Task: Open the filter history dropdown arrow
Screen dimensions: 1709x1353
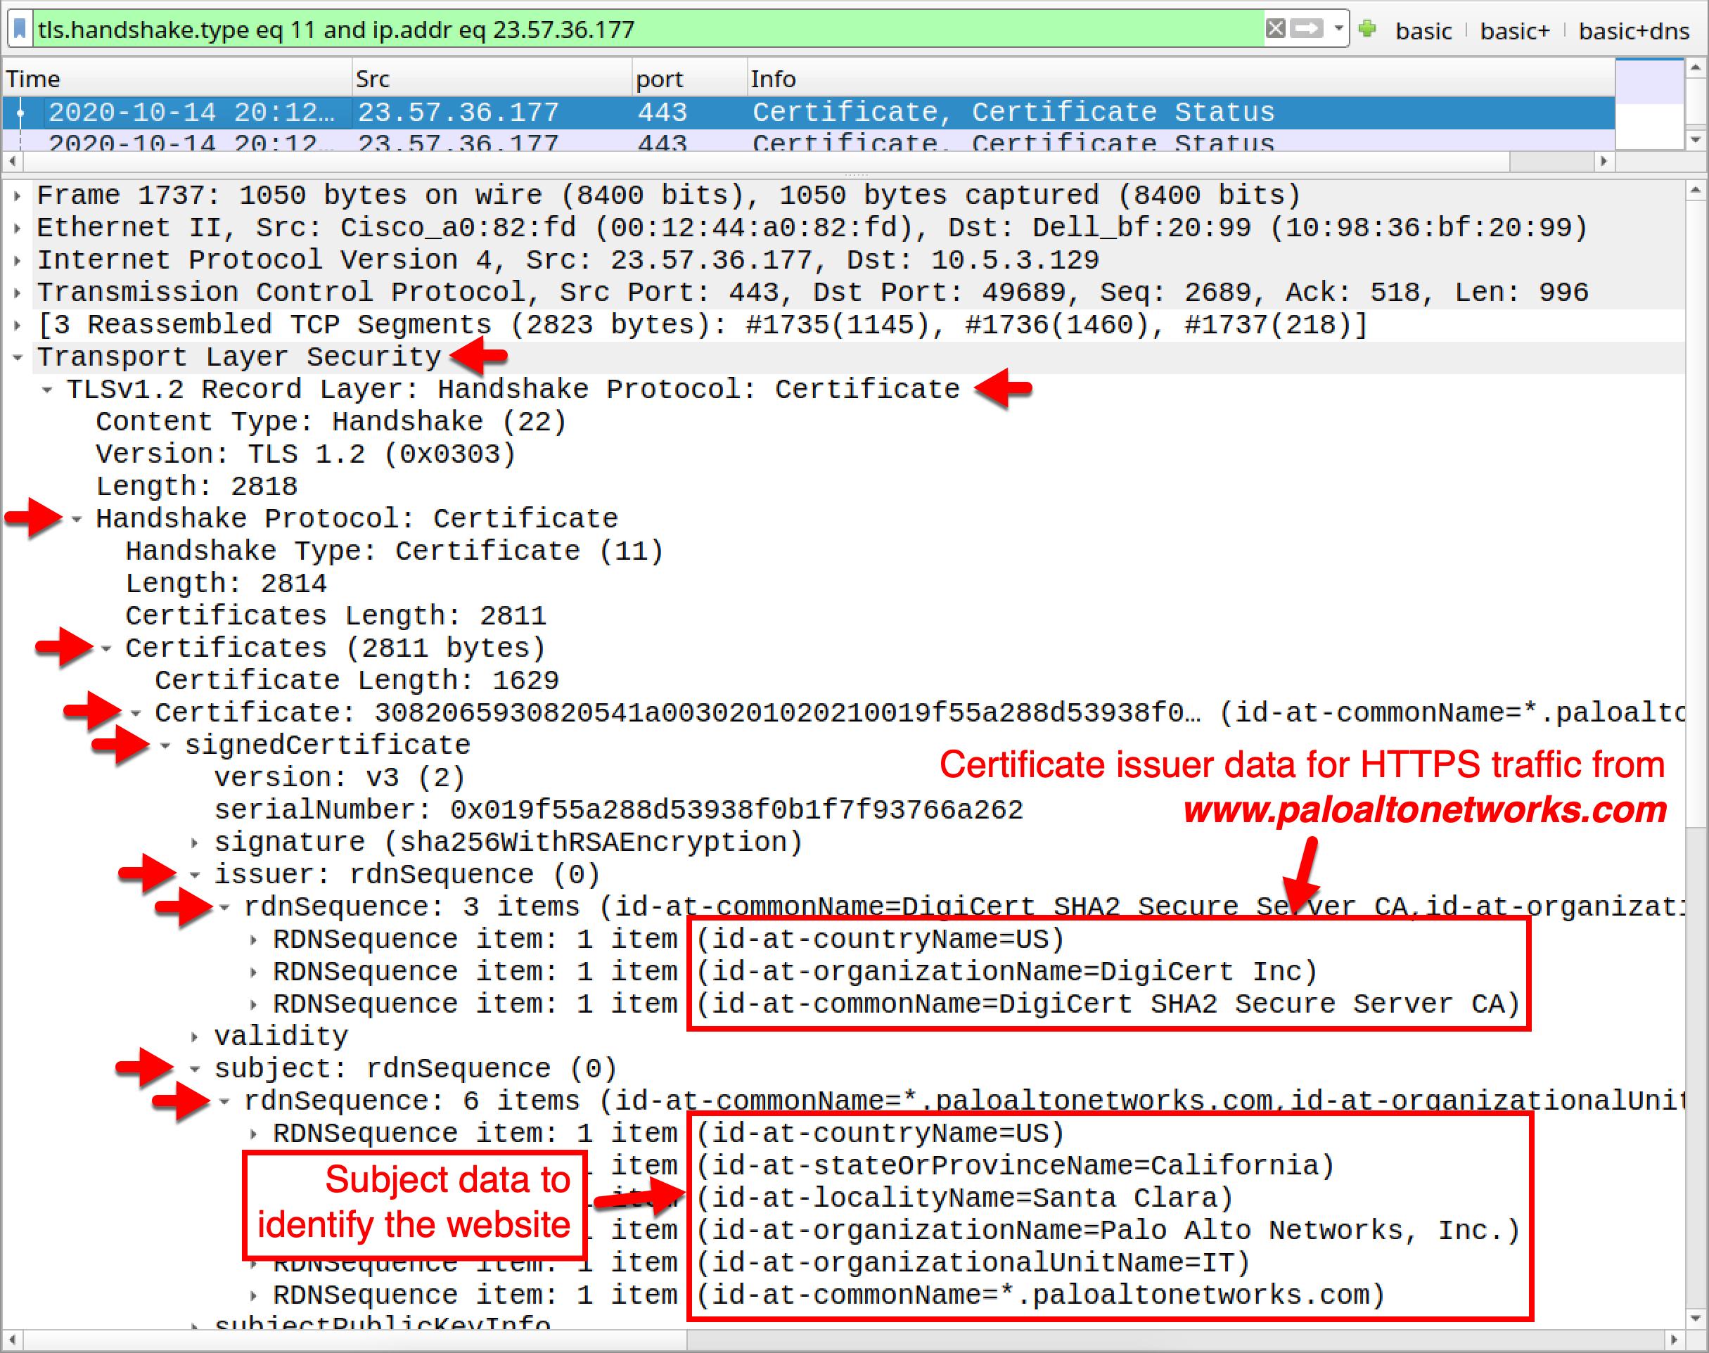Action: (x=1339, y=29)
